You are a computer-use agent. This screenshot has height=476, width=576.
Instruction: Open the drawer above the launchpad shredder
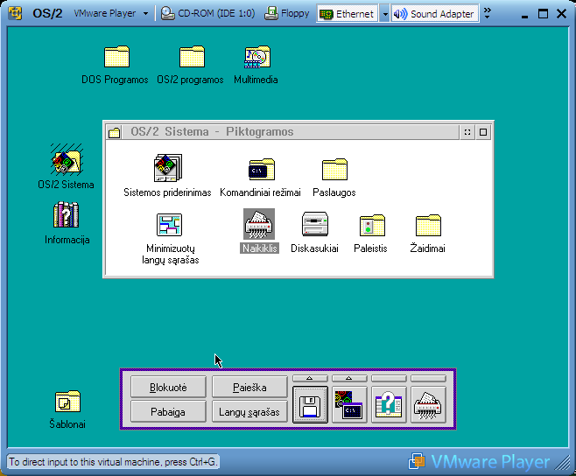428,378
